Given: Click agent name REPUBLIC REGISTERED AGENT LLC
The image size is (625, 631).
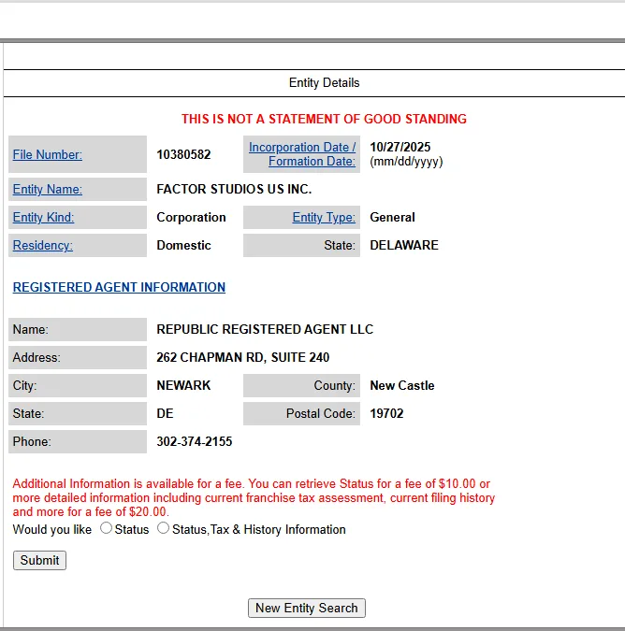Looking at the screenshot, I should point(265,329).
